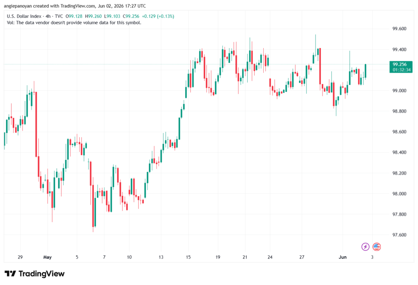Click the 97.800 price axis label

click(x=399, y=214)
